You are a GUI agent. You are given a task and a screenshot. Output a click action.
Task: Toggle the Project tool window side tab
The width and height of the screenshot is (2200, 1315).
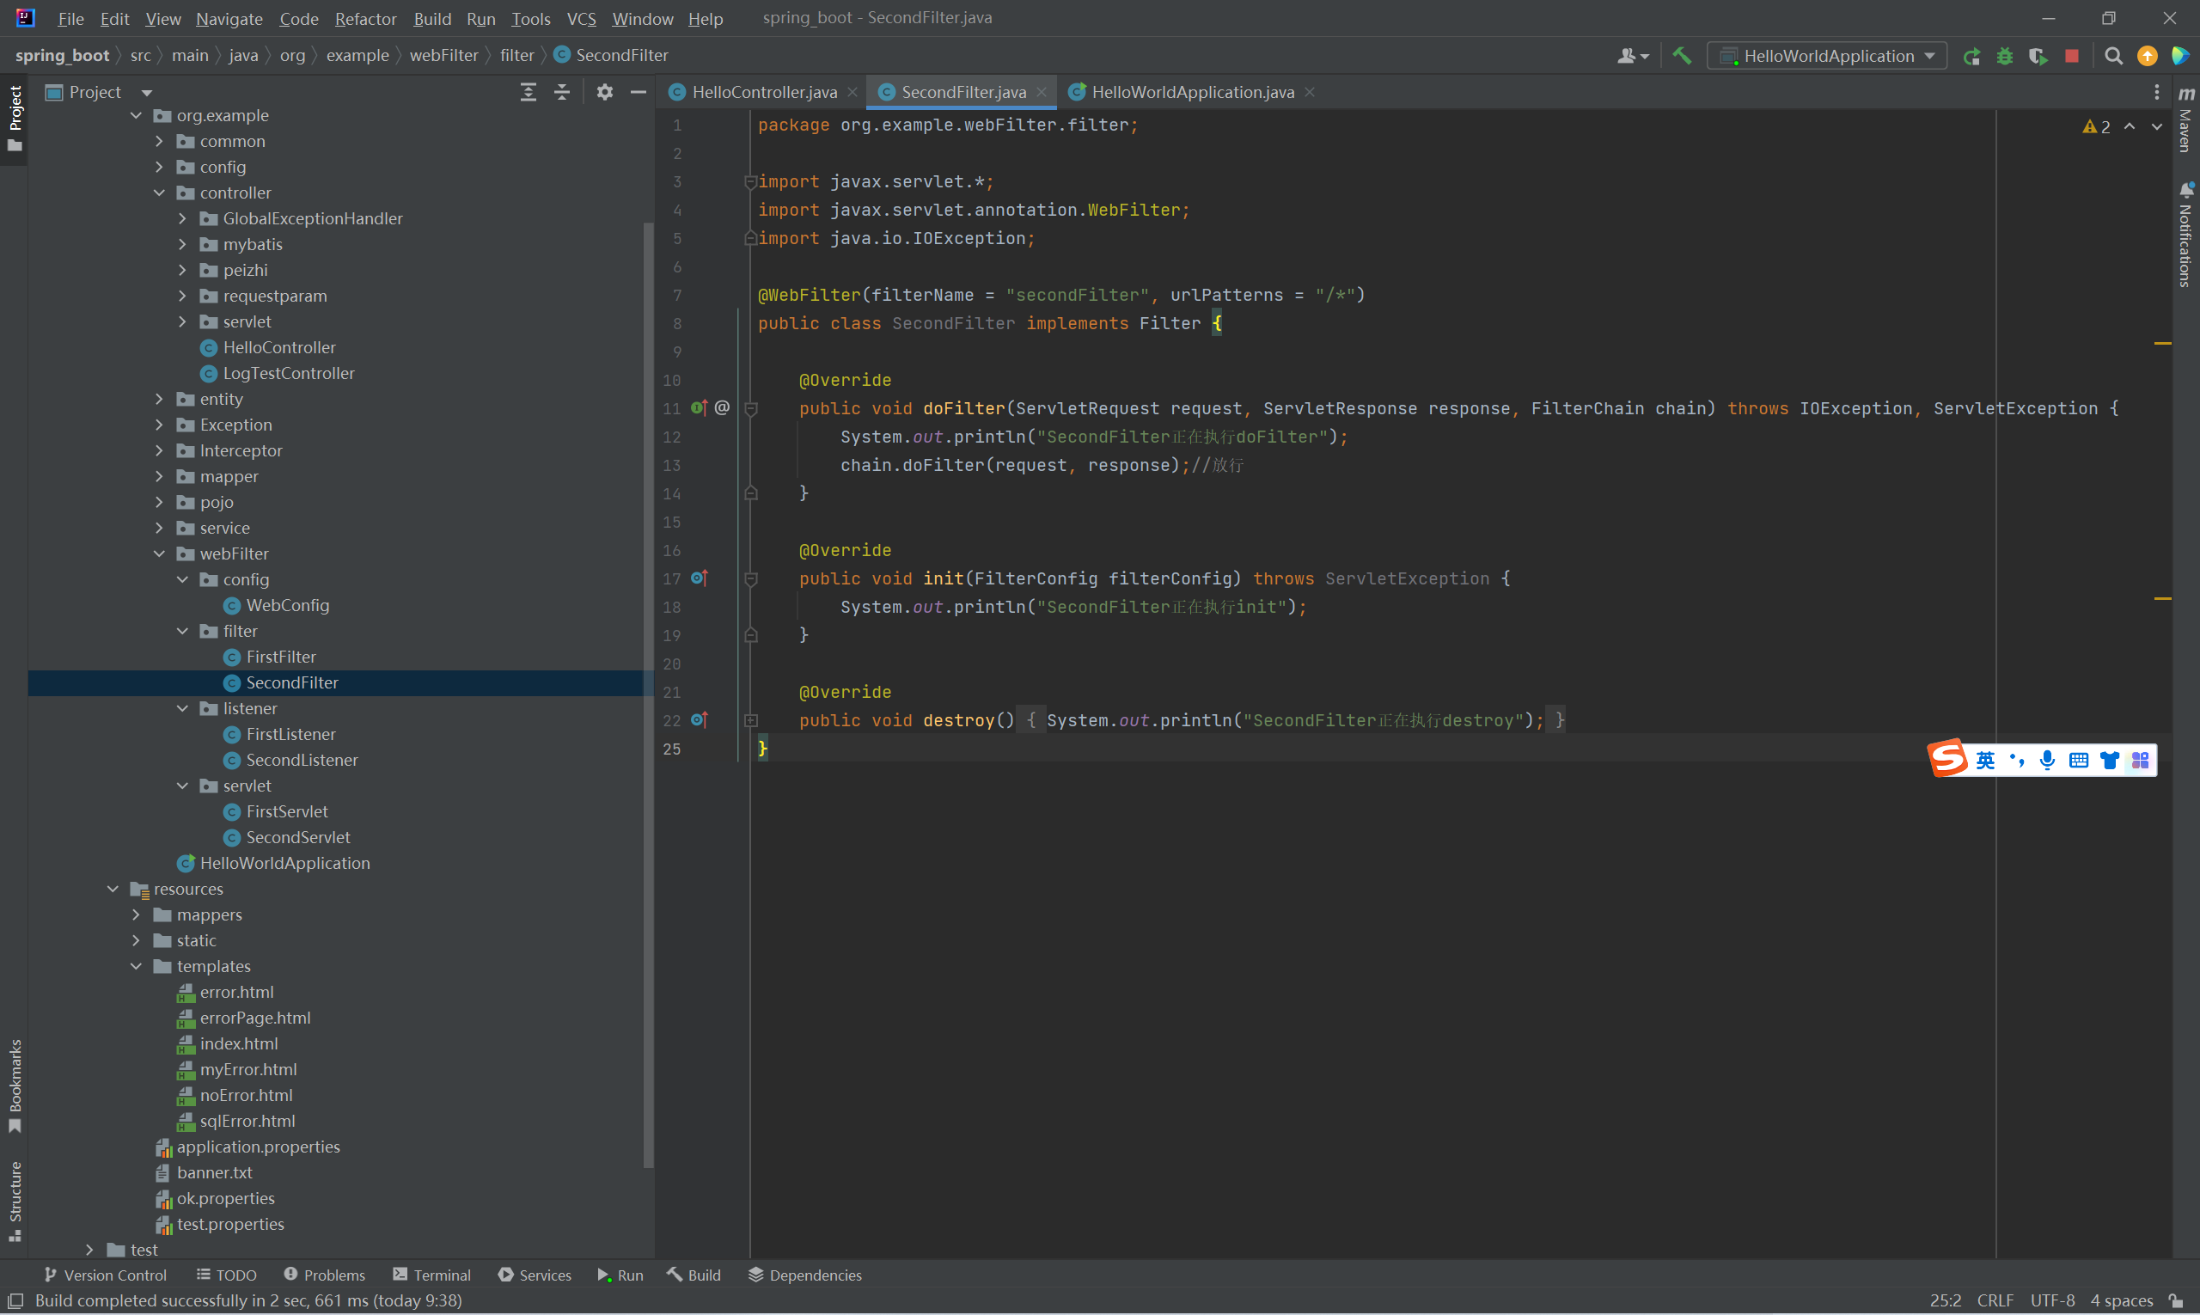click(14, 118)
